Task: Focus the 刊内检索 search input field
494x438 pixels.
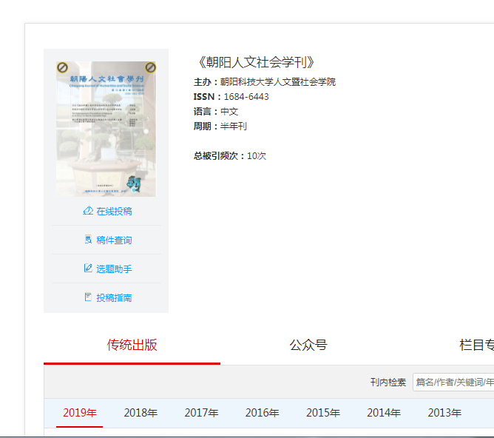Action: [453, 383]
